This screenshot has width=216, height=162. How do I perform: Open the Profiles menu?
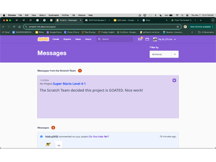pyautogui.click(x=65, y=15)
